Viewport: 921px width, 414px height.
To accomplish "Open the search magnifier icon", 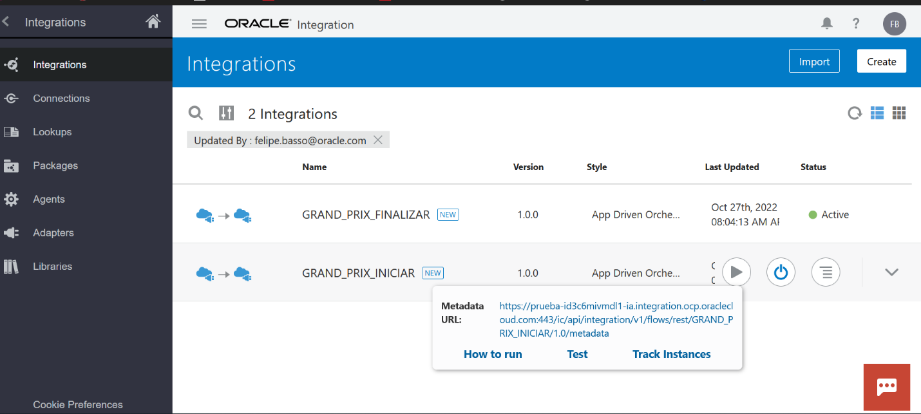I will pos(196,113).
